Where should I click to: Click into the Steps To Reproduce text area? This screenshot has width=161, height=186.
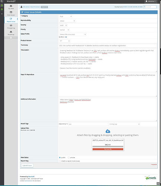108,85
